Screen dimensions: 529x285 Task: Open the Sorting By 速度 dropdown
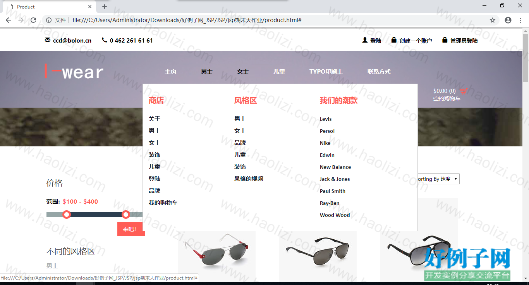click(x=437, y=179)
